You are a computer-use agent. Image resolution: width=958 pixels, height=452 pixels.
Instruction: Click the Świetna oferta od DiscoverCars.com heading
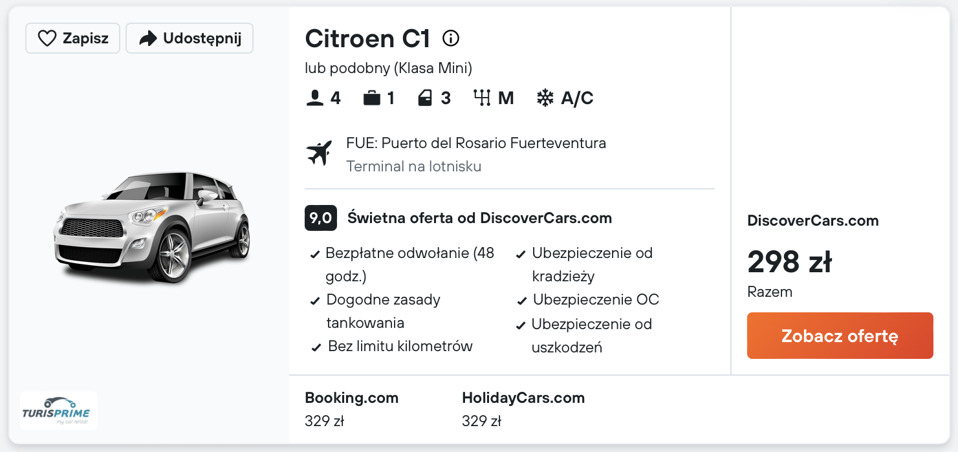click(x=479, y=218)
